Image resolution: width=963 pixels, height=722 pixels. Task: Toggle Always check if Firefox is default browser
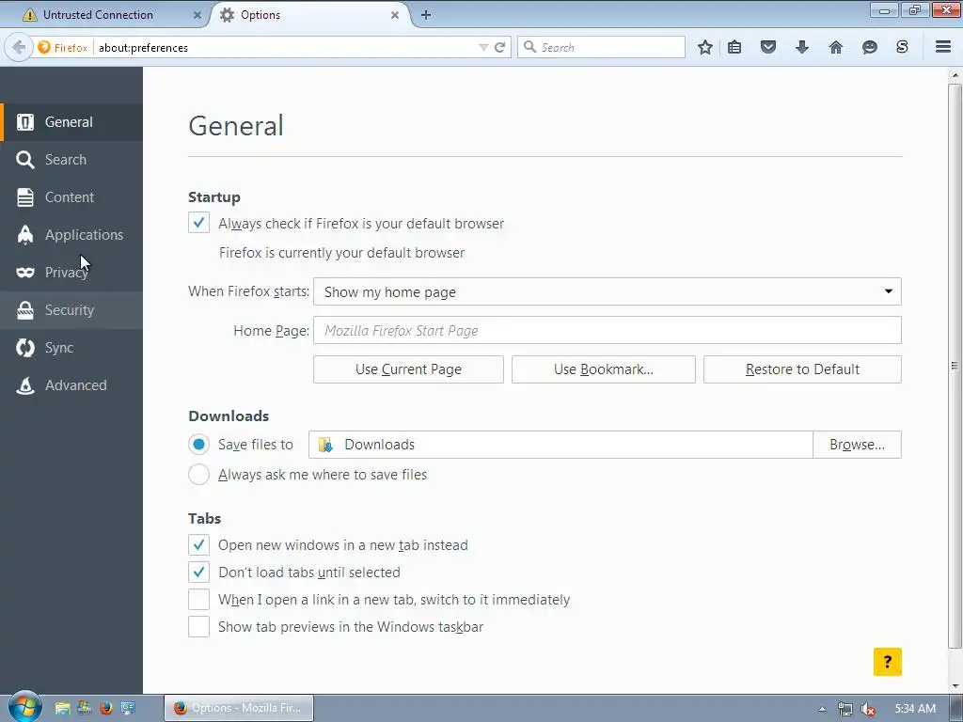click(x=198, y=223)
